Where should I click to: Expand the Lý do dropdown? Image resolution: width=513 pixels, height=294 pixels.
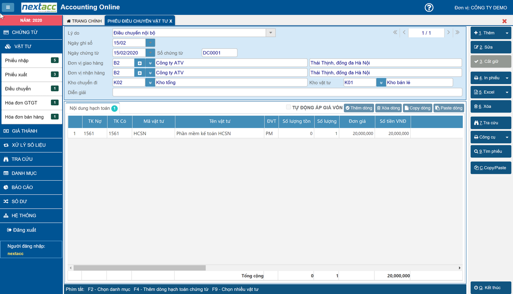pos(270,33)
